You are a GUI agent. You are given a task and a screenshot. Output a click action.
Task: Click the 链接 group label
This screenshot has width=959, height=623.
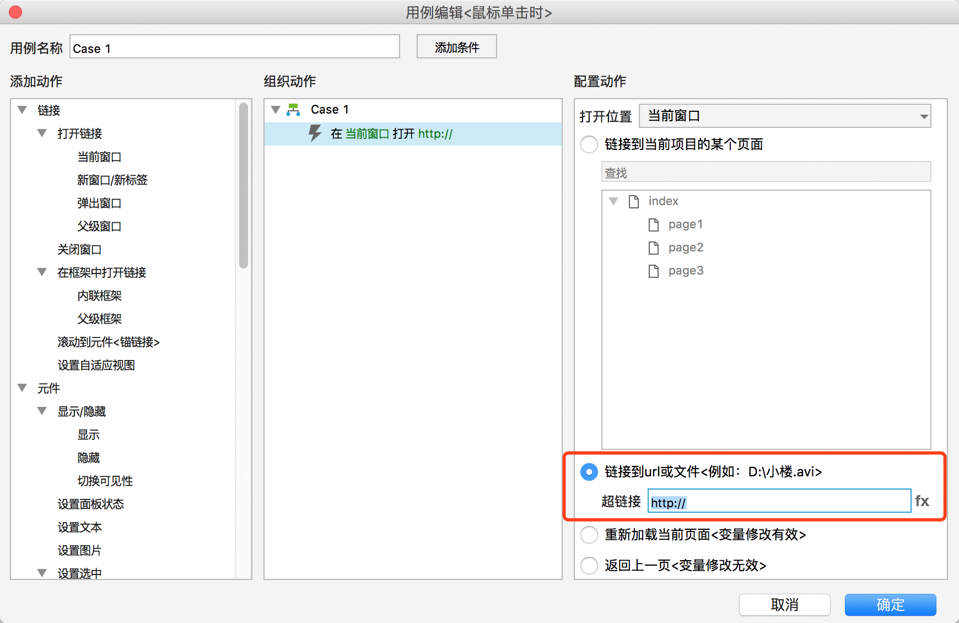(x=49, y=110)
